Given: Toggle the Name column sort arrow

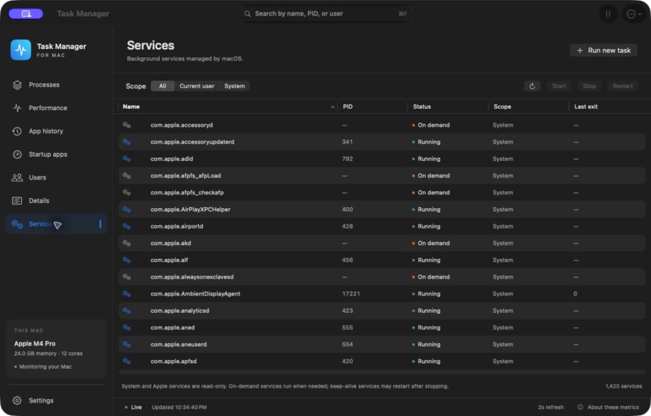Looking at the screenshot, I should pyautogui.click(x=332, y=107).
